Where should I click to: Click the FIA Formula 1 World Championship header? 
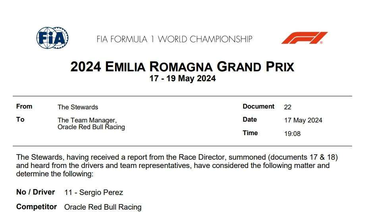174,39
